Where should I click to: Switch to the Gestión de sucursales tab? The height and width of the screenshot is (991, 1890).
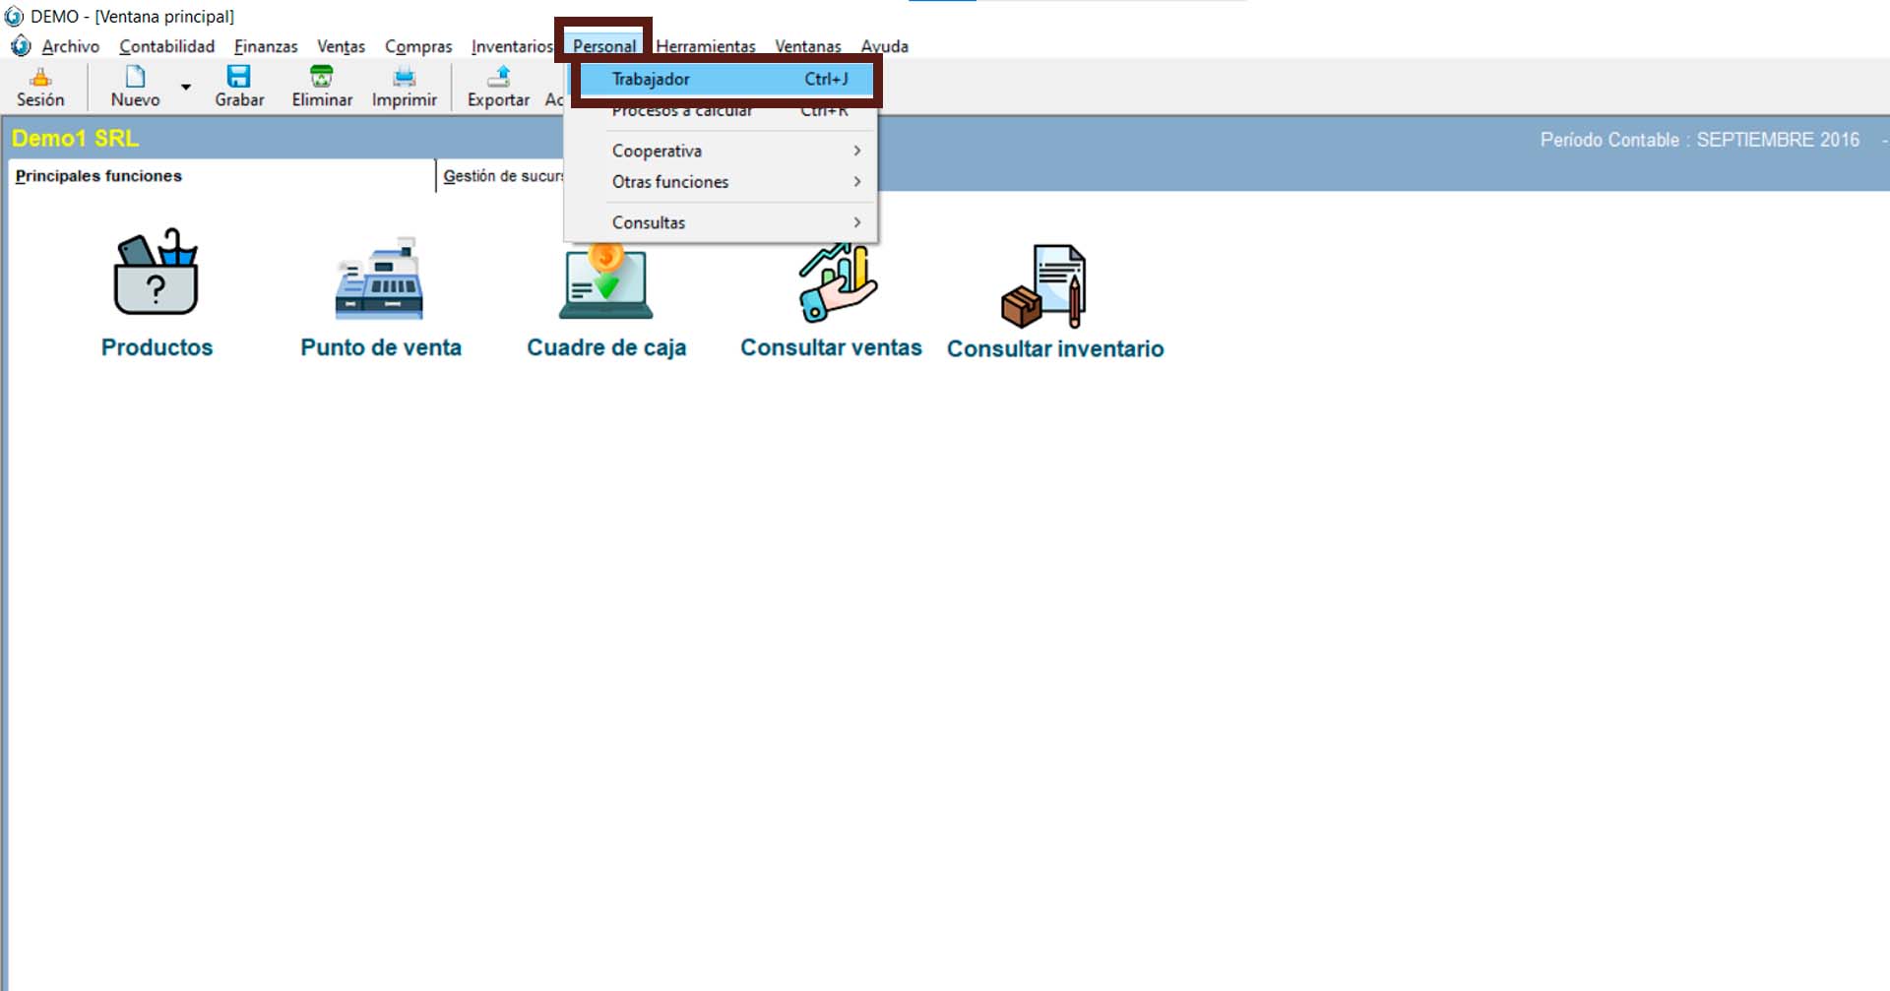click(501, 176)
